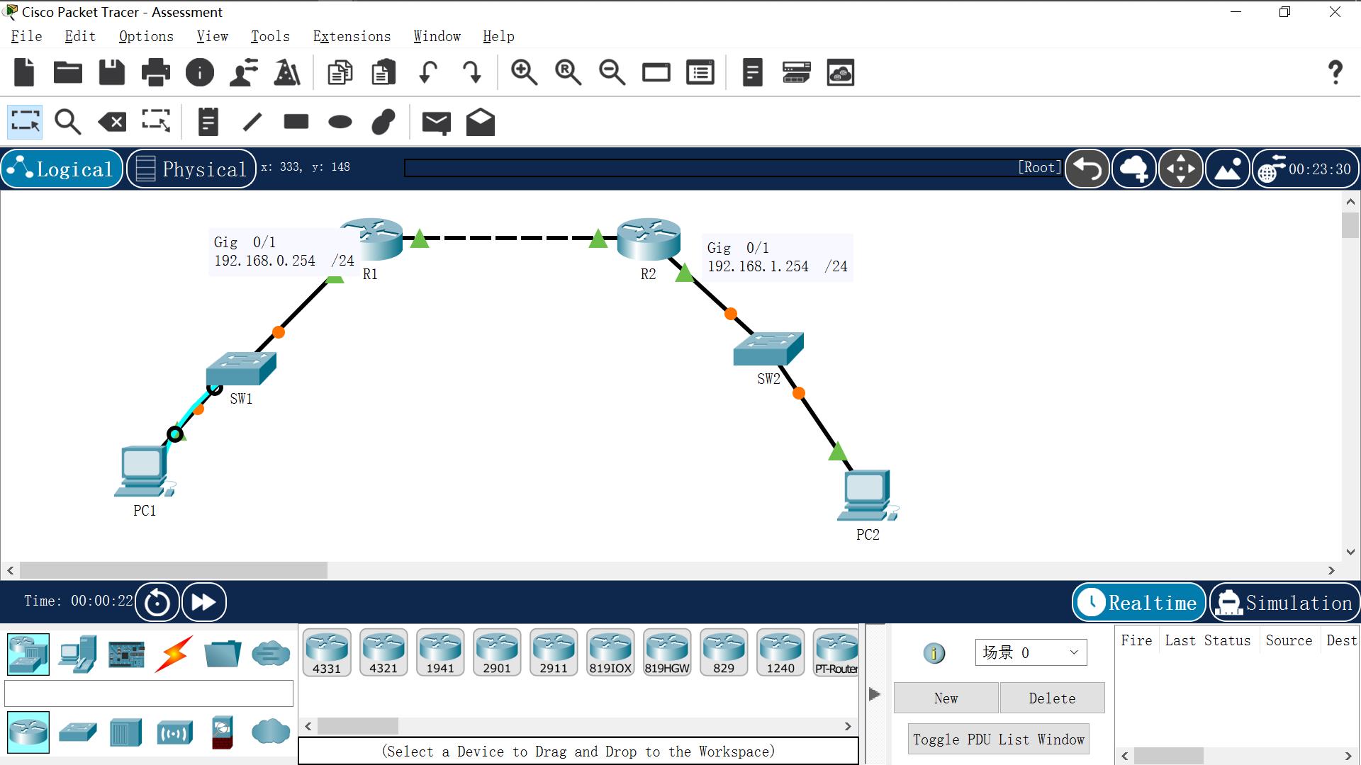This screenshot has width=1361, height=765.
Task: Click the reset simulation time button
Action: tap(157, 601)
